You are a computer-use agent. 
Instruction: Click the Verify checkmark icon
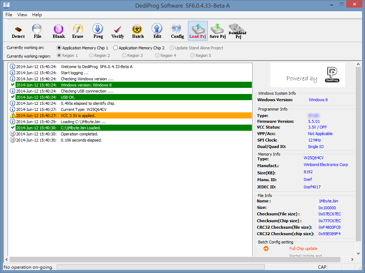pos(117,31)
